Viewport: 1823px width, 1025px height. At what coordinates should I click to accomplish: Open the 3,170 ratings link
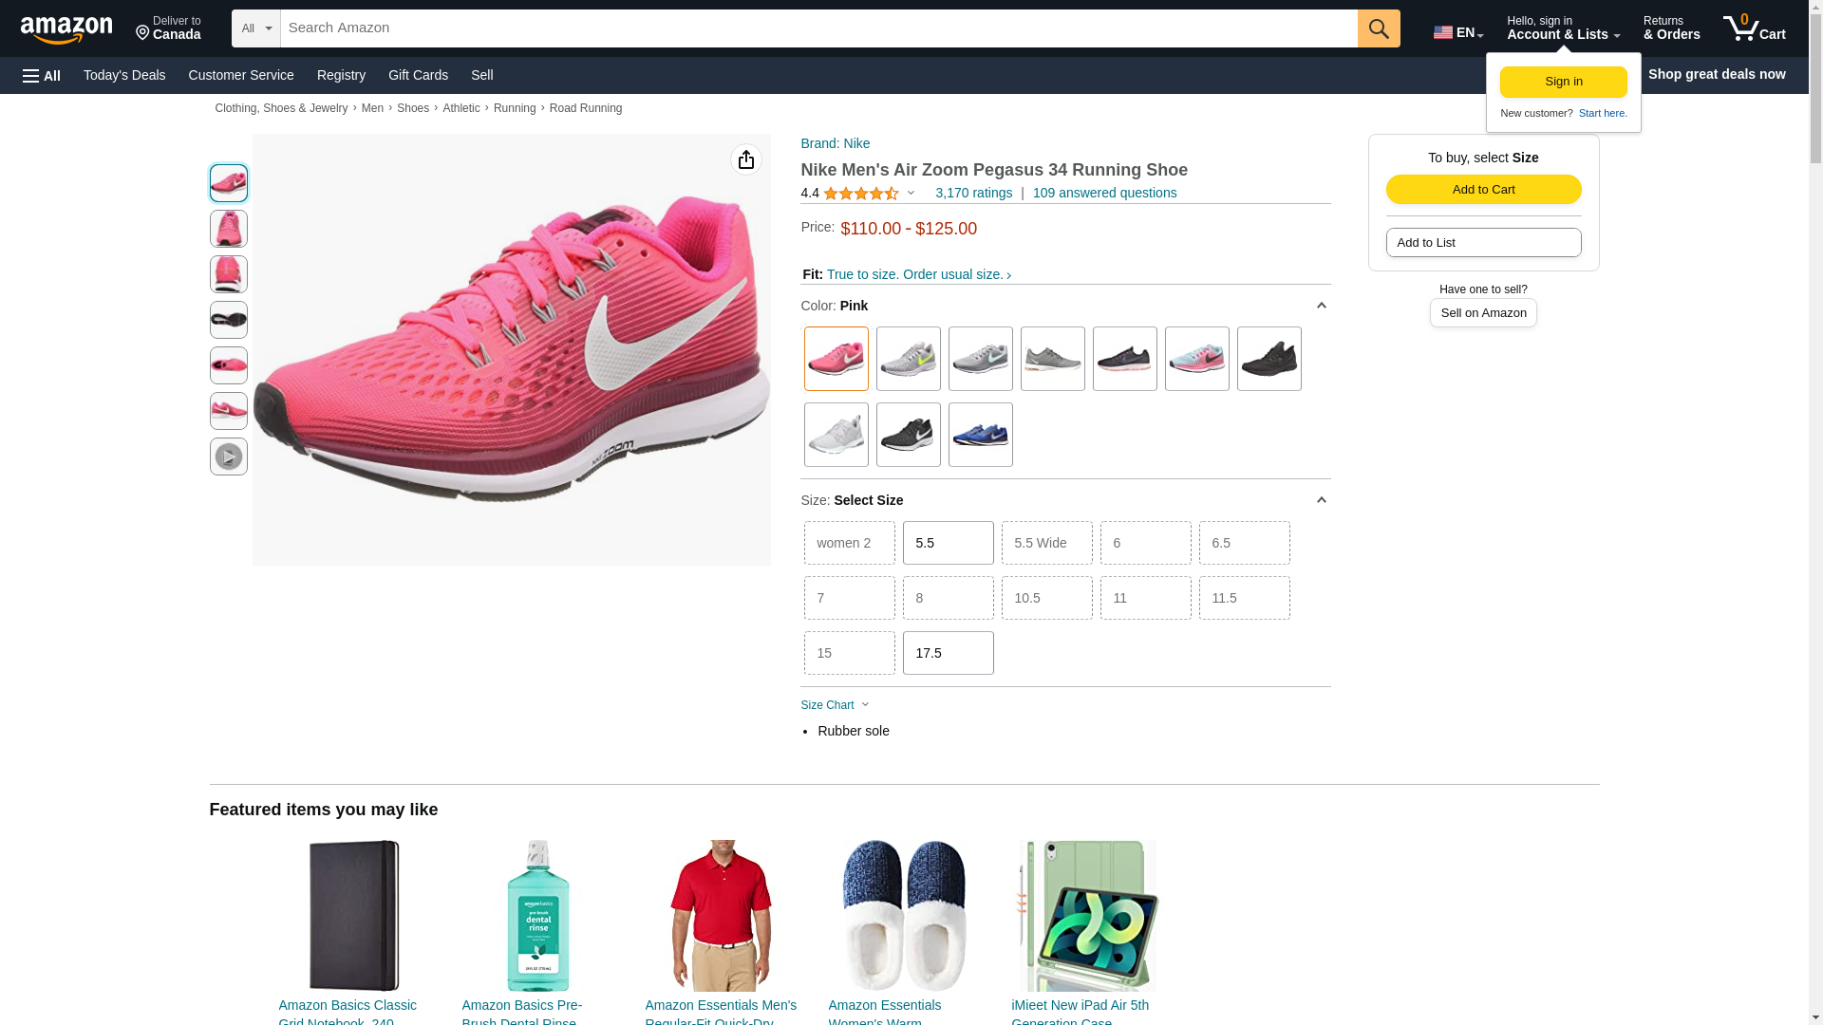(x=973, y=193)
